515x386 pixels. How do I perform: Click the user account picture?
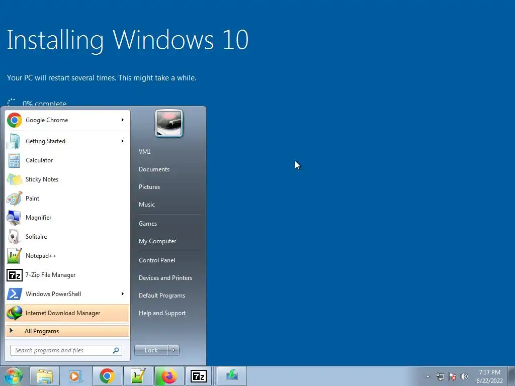click(169, 123)
